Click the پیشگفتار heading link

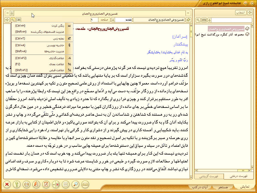180,44
